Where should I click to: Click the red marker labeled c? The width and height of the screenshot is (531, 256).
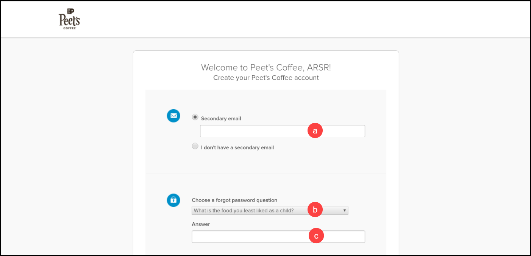(316, 236)
